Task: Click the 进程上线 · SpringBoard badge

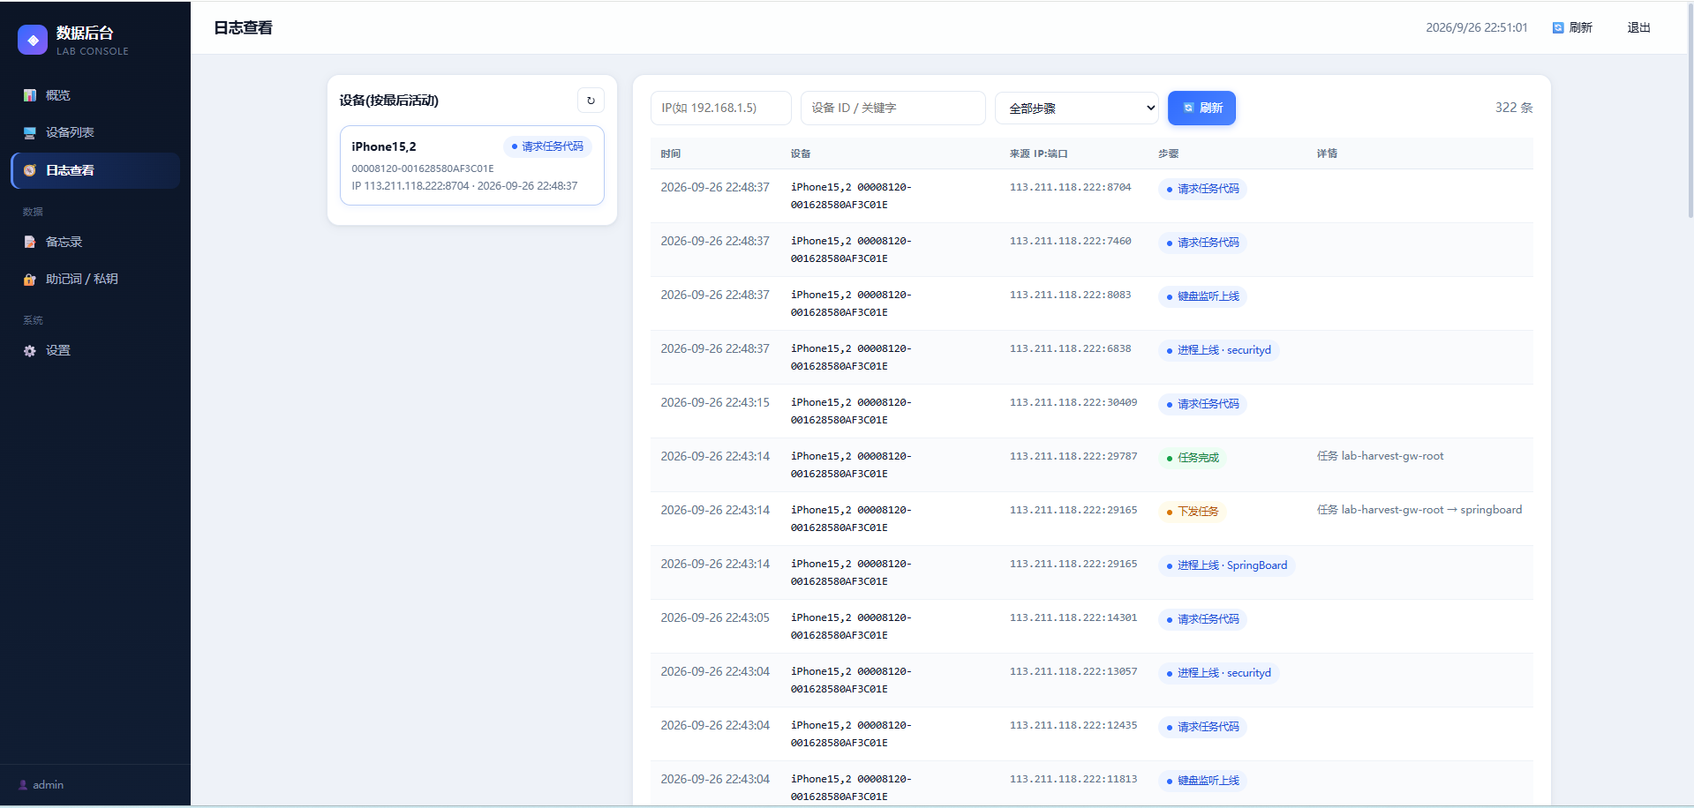Action: click(1227, 565)
